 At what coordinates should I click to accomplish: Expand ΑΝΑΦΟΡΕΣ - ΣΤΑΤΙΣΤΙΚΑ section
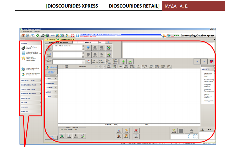pyautogui.click(x=31, y=94)
